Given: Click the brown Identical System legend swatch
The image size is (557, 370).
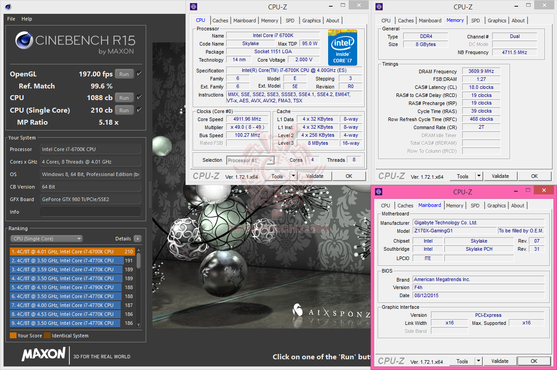Looking at the screenshot, I should 47,336.
